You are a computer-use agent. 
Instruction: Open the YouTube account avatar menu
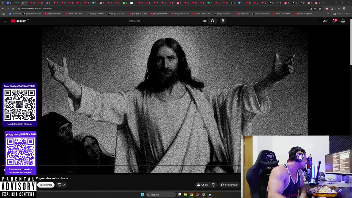tap(343, 21)
